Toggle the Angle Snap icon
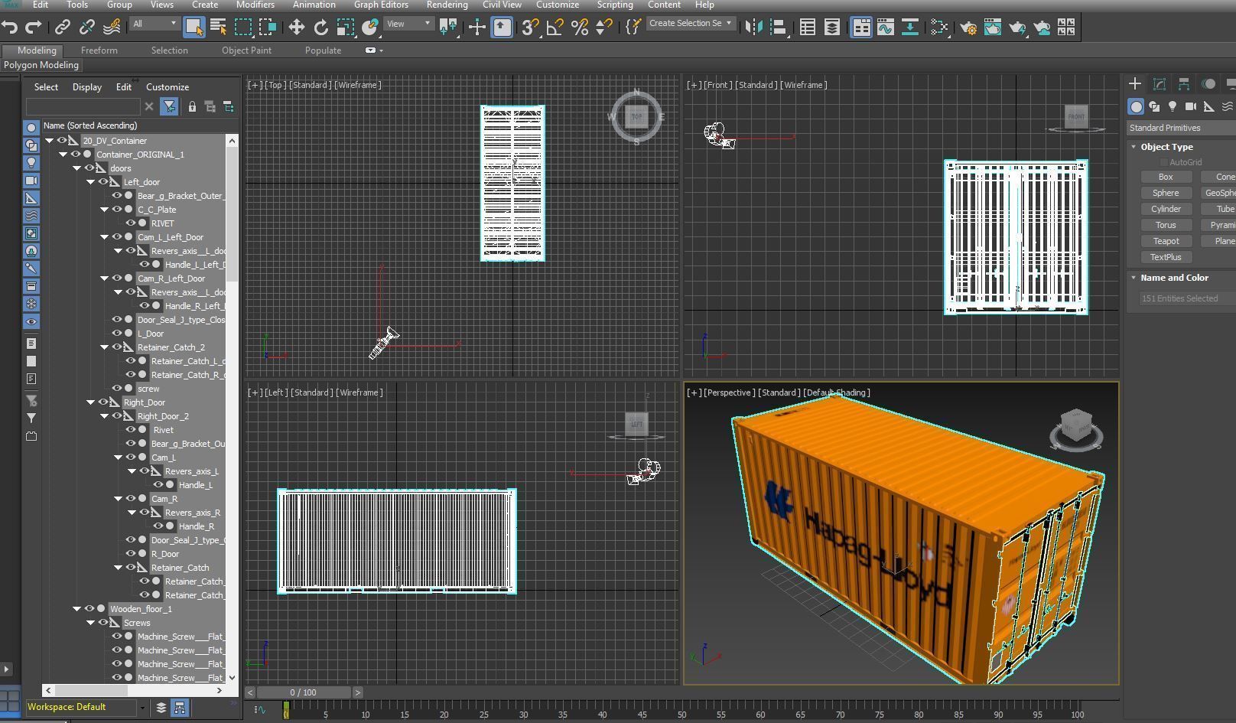 (x=555, y=28)
